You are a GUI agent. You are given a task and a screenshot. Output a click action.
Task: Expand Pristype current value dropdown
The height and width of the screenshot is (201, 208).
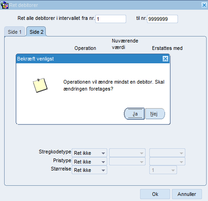pyautogui.click(x=127, y=162)
